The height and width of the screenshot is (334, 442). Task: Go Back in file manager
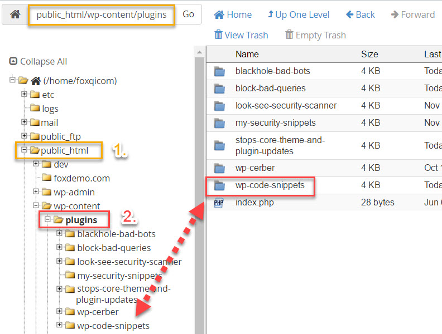coord(361,14)
